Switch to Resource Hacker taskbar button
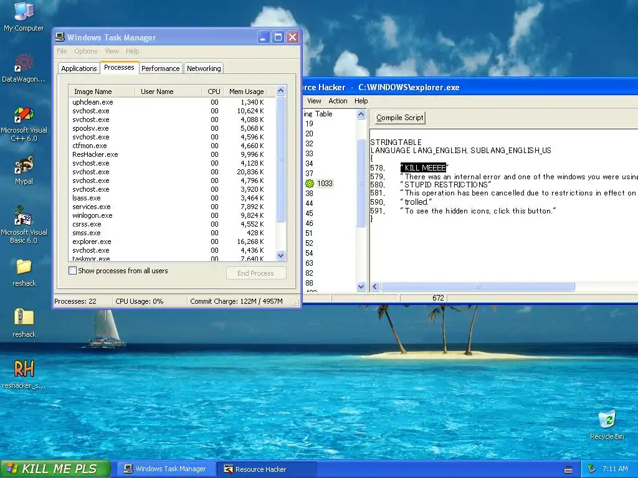Screen dimensions: 638x478 click(x=266, y=469)
